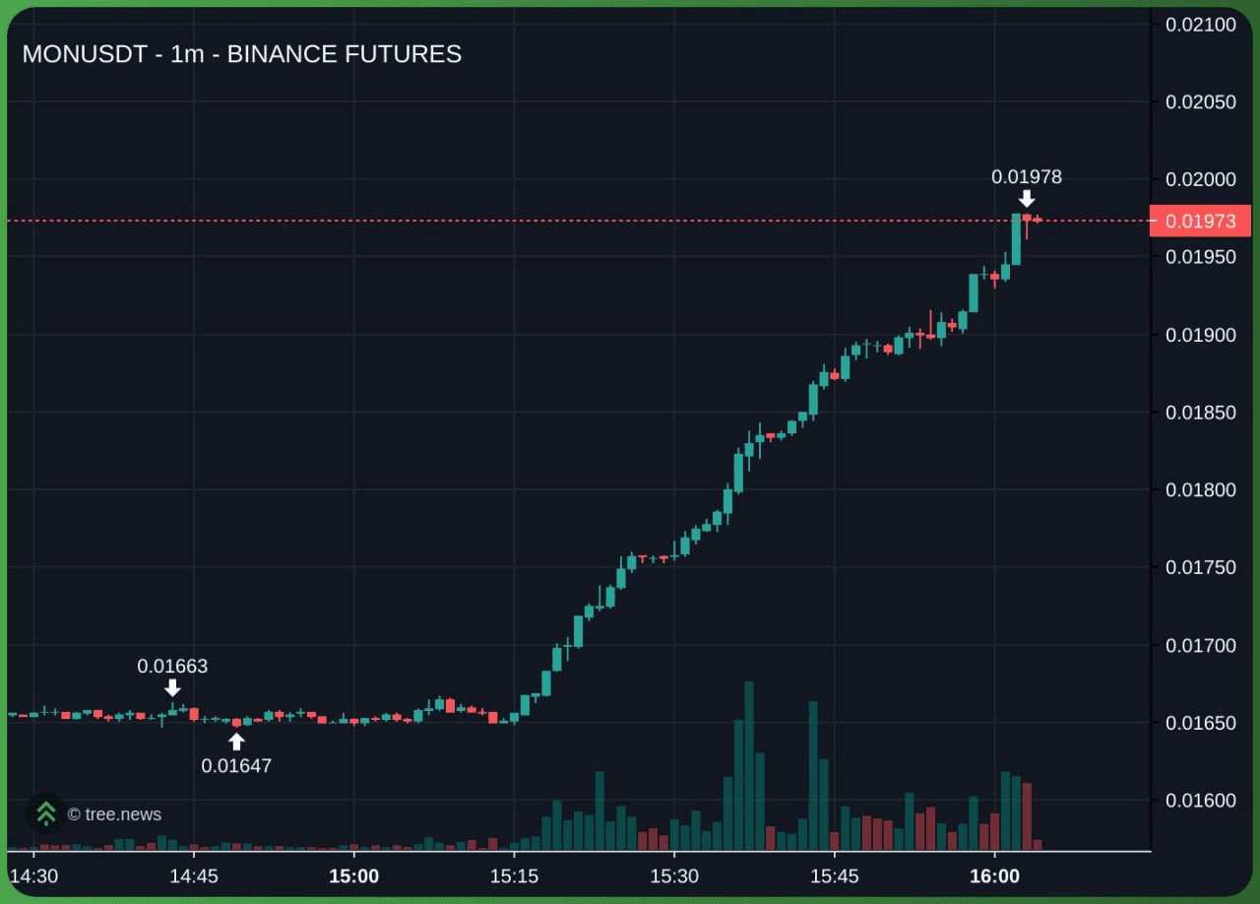
Task: Click the down arrow under the 0.01663 label
Action: (x=172, y=687)
